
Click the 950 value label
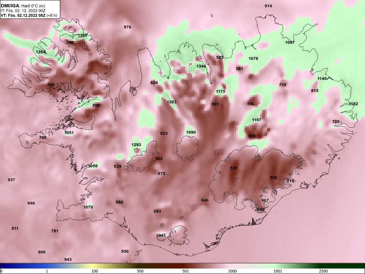(125, 251)
